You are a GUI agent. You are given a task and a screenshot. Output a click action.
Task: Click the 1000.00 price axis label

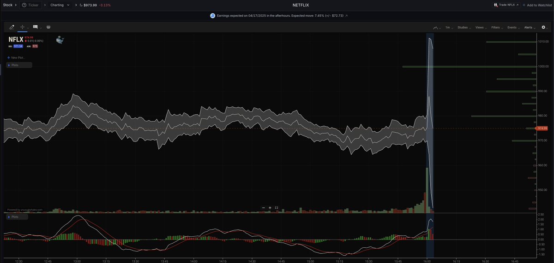(543, 66)
